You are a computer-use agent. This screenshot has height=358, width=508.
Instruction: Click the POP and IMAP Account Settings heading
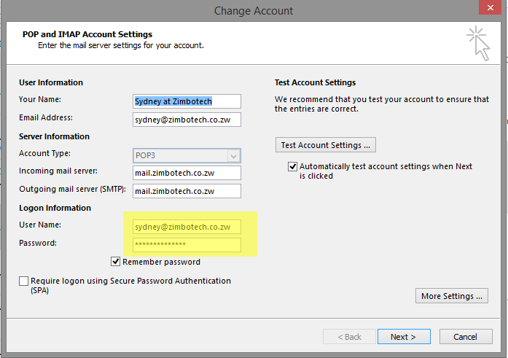click(87, 34)
